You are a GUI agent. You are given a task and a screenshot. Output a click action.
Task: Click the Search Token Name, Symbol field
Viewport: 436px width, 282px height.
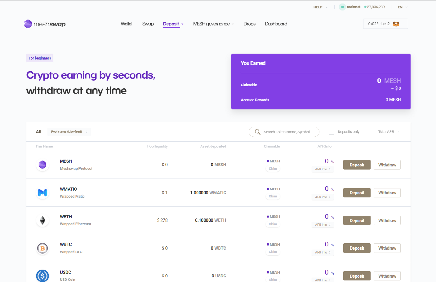pyautogui.click(x=284, y=132)
